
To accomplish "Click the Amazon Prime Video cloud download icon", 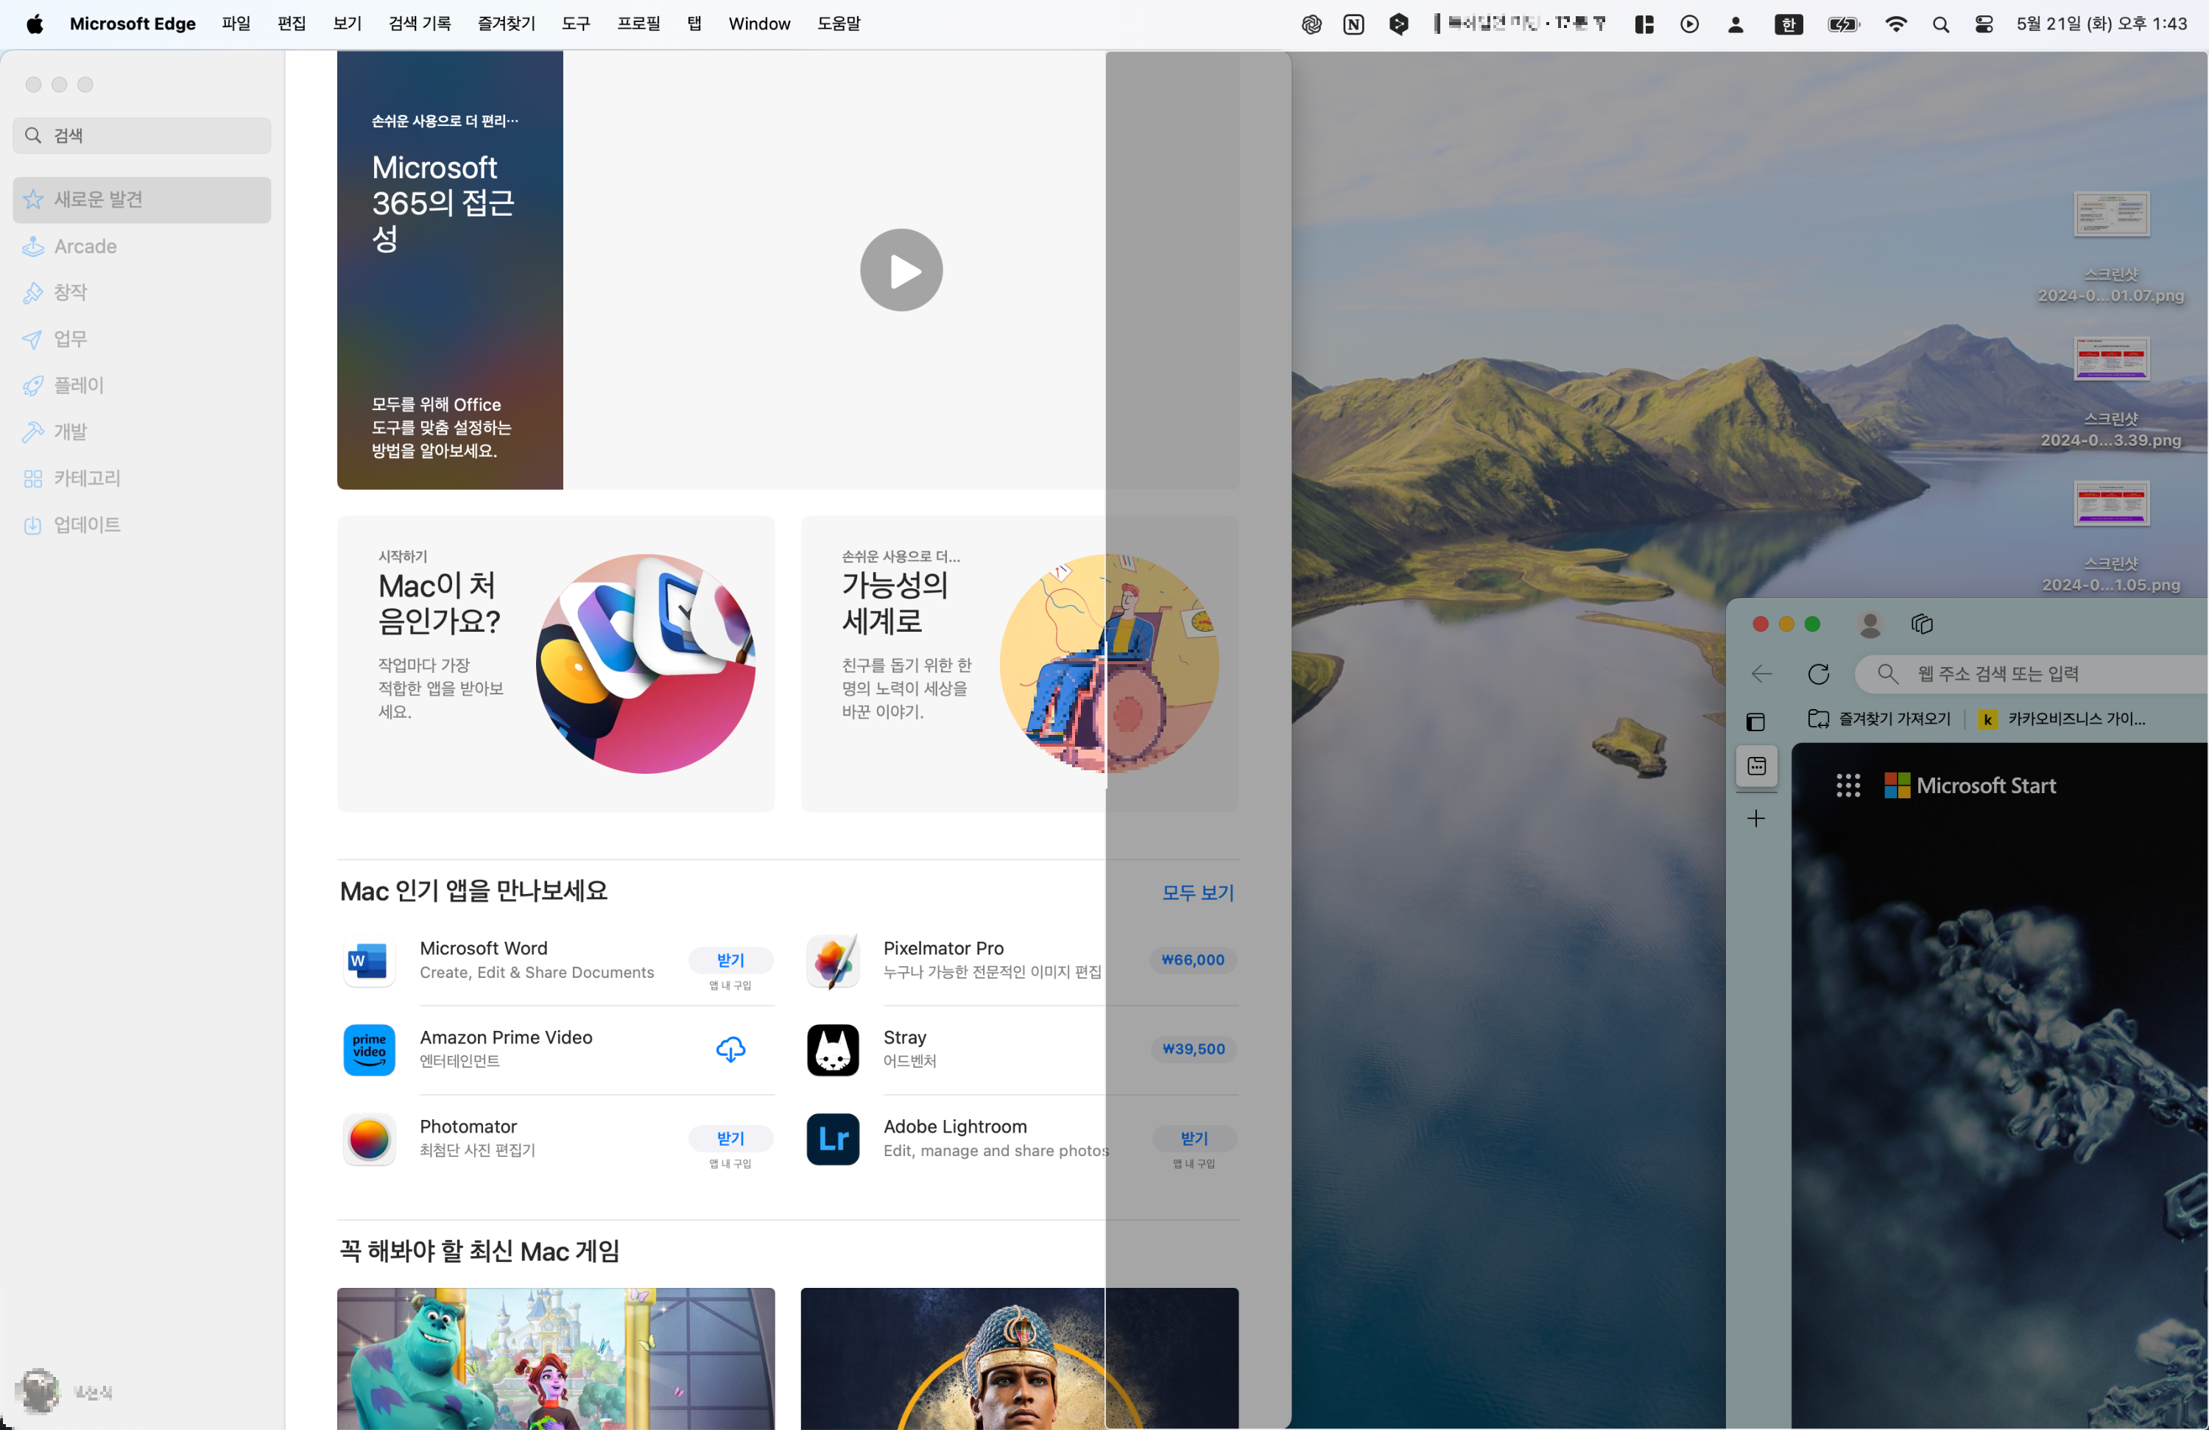I will click(x=730, y=1049).
